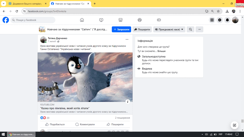Open the post's three-dot options menu
Screen dimensions: 244x137
coord(127,39)
